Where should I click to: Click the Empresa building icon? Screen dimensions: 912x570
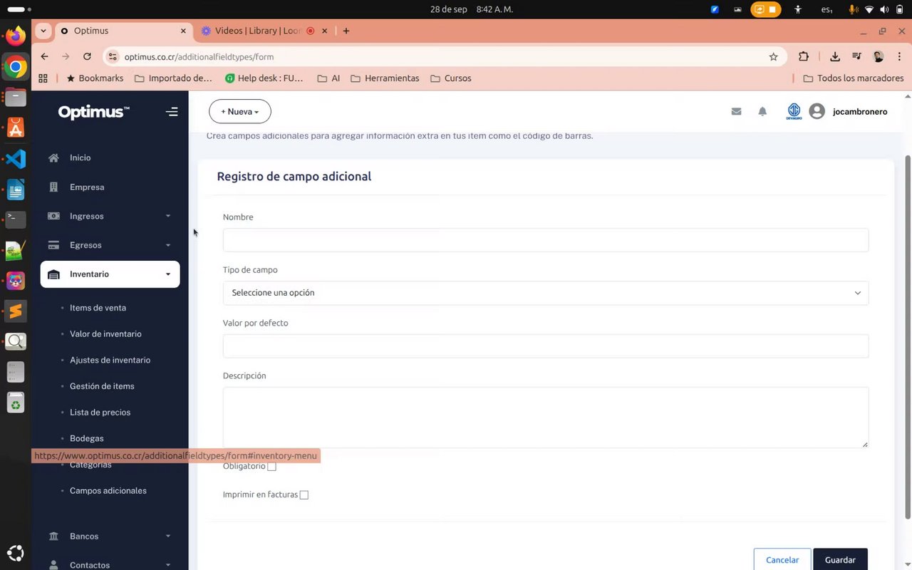pyautogui.click(x=53, y=187)
